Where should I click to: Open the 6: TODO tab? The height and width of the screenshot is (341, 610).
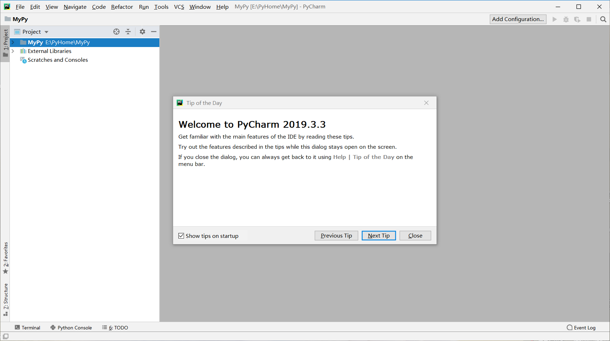tap(115, 327)
